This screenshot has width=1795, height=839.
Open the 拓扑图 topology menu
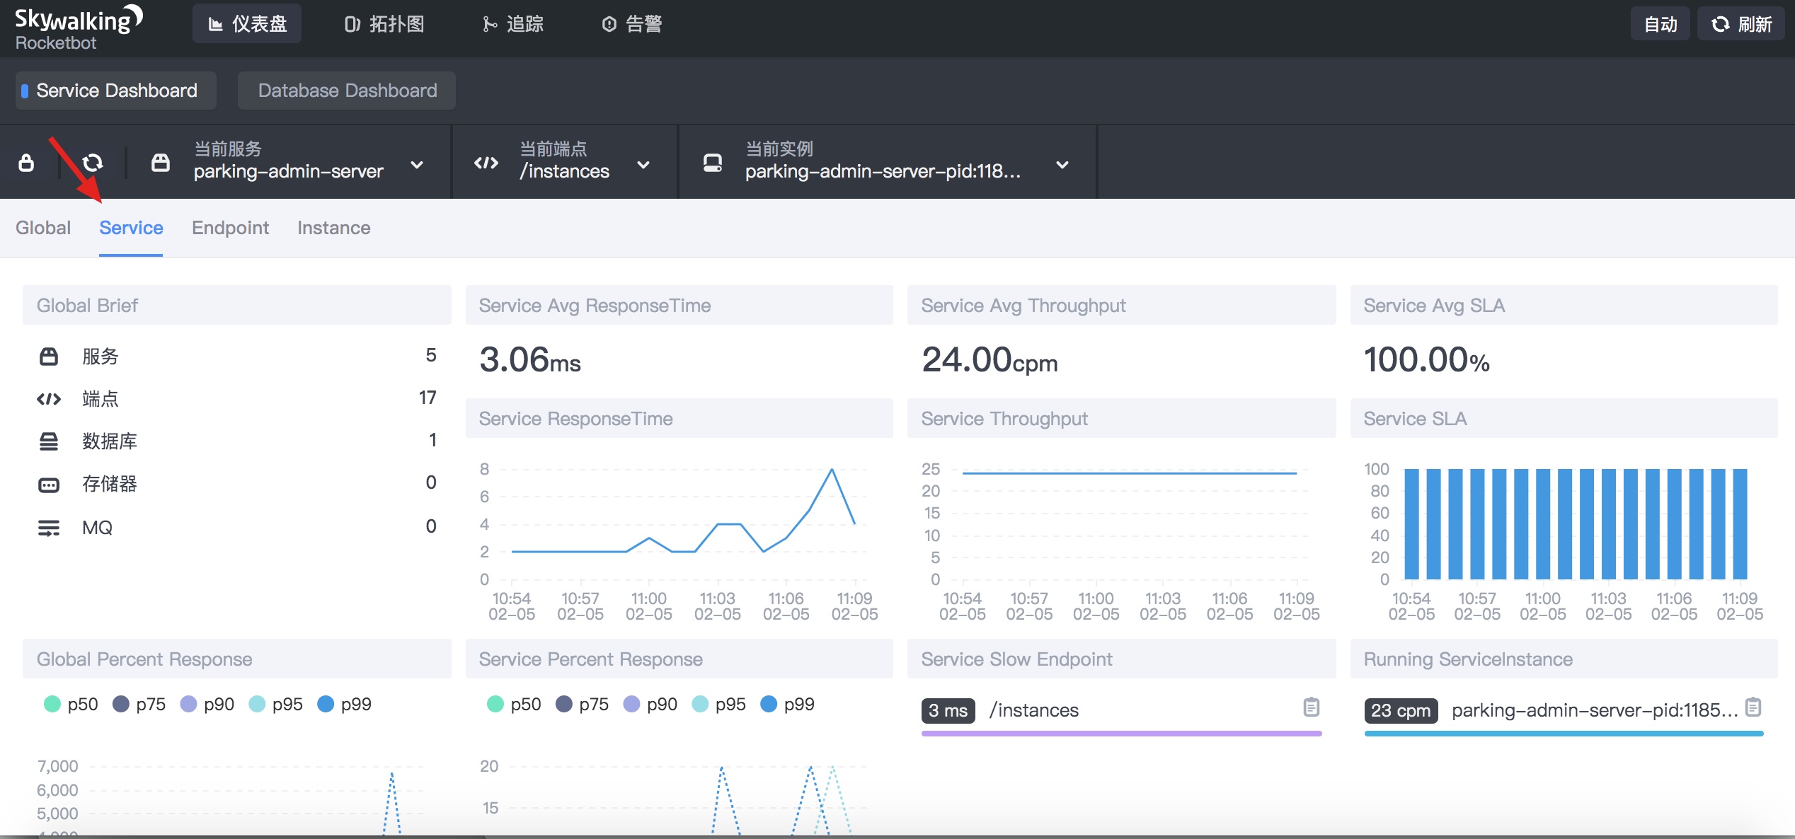point(384,24)
